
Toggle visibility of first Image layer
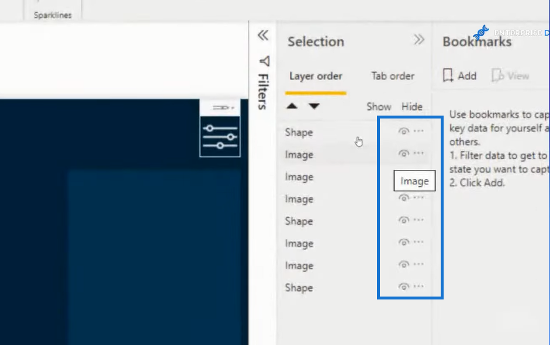pyautogui.click(x=404, y=154)
